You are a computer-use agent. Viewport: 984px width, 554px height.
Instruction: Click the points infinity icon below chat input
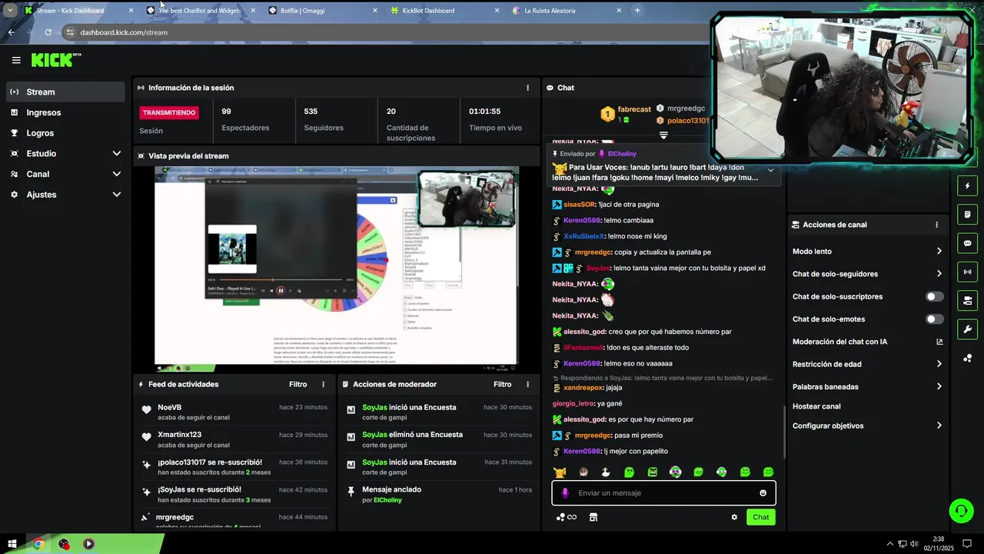tap(567, 517)
